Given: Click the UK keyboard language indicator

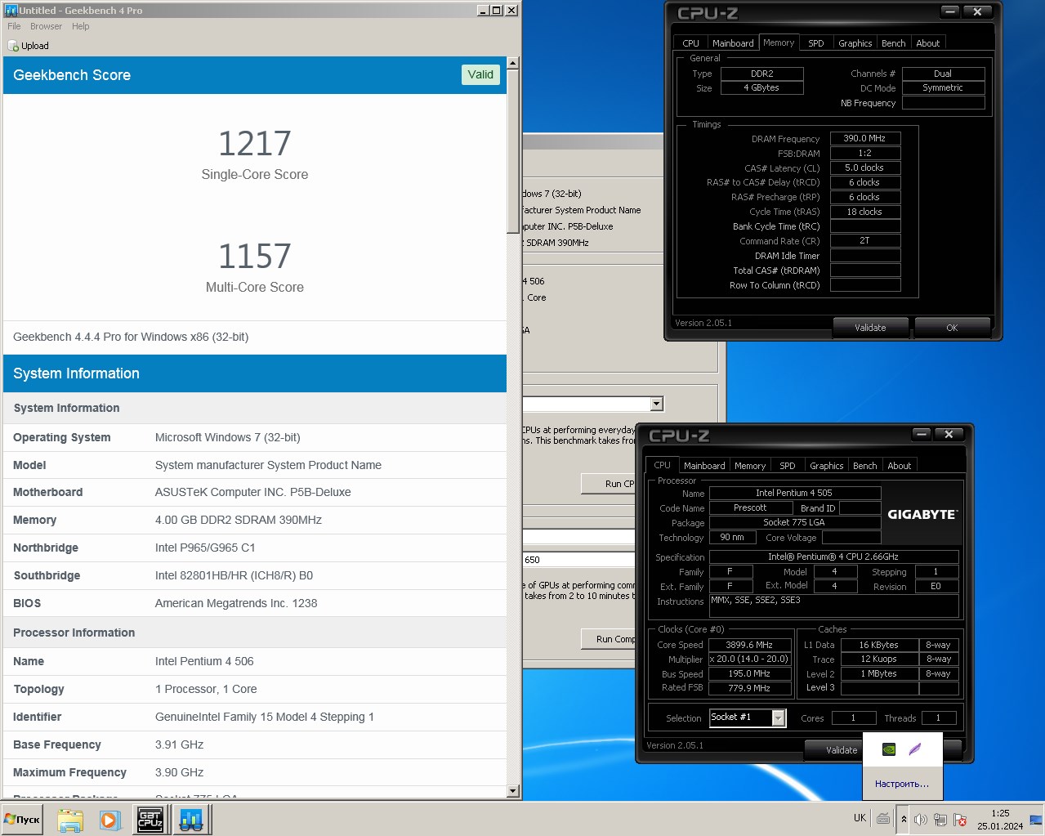Looking at the screenshot, I should pyautogui.click(x=860, y=818).
